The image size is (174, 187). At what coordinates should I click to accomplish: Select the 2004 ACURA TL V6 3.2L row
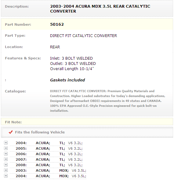click(46, 143)
